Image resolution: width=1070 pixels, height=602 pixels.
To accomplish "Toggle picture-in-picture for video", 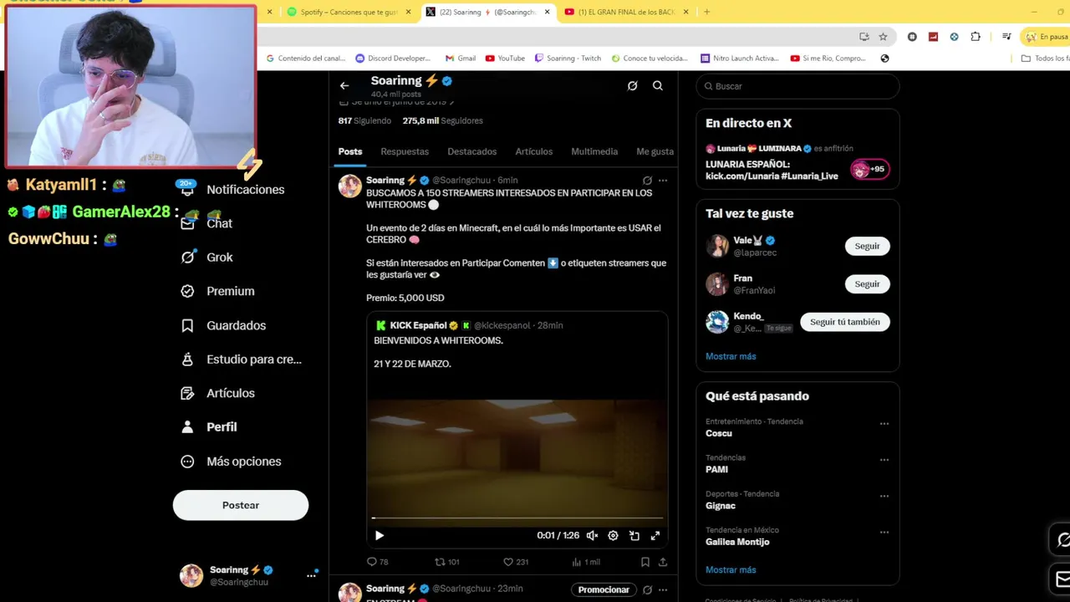I will [634, 536].
